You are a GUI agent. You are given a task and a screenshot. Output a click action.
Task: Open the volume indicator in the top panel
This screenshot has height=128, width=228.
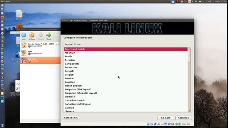(209, 1)
